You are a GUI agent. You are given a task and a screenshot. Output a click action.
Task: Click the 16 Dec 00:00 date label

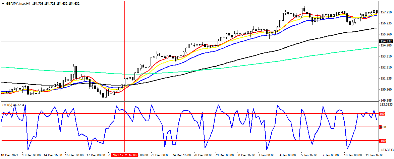(x=74, y=156)
